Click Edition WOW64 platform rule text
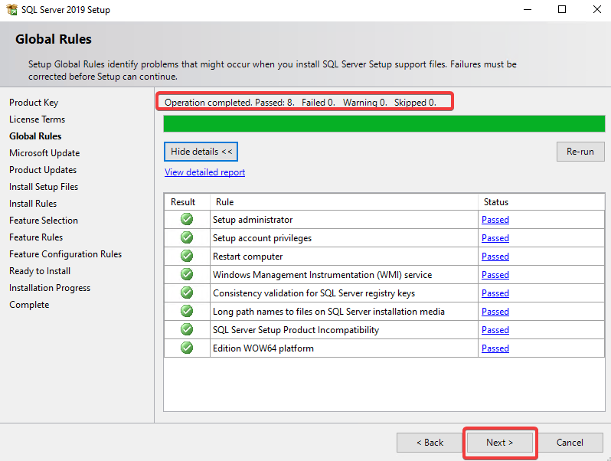Viewport: 611px width, 461px height. pyautogui.click(x=263, y=348)
